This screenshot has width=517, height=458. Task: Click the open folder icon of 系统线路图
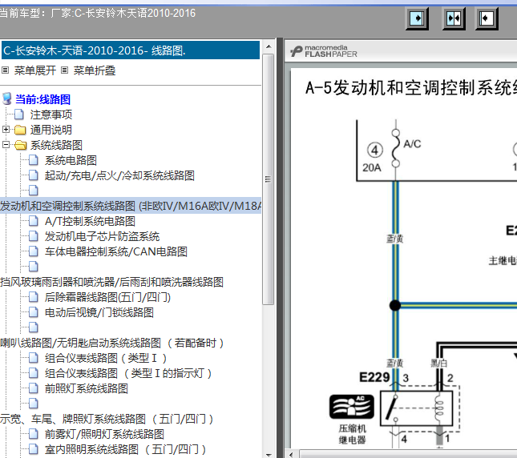tap(21, 145)
